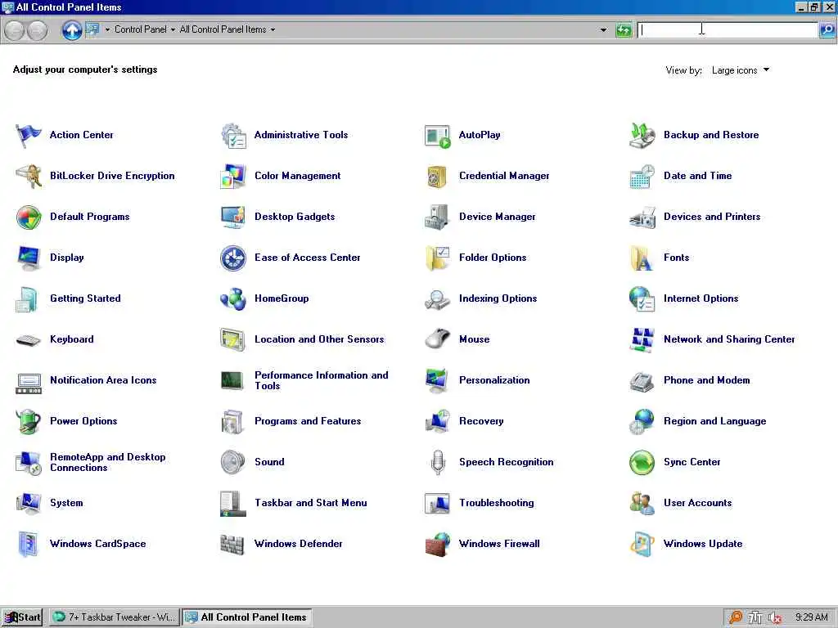
Task: Click the Default Programs icon
Action: coord(29,217)
